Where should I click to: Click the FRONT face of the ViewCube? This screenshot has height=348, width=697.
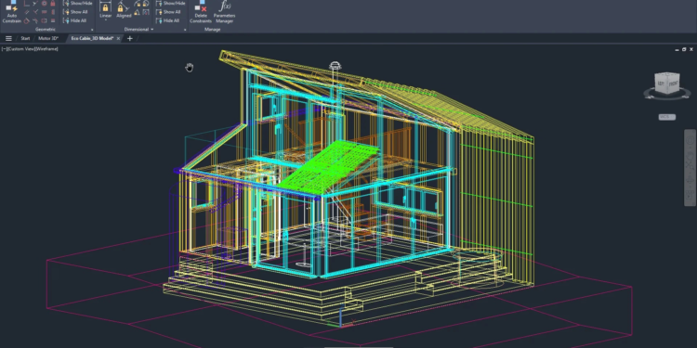coord(674,83)
